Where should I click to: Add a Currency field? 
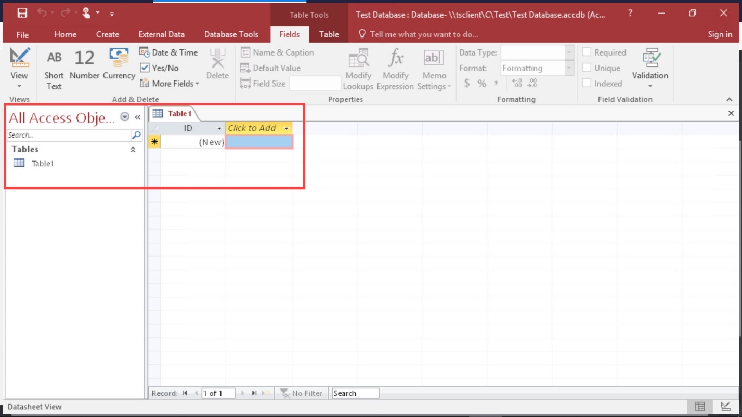[119, 65]
